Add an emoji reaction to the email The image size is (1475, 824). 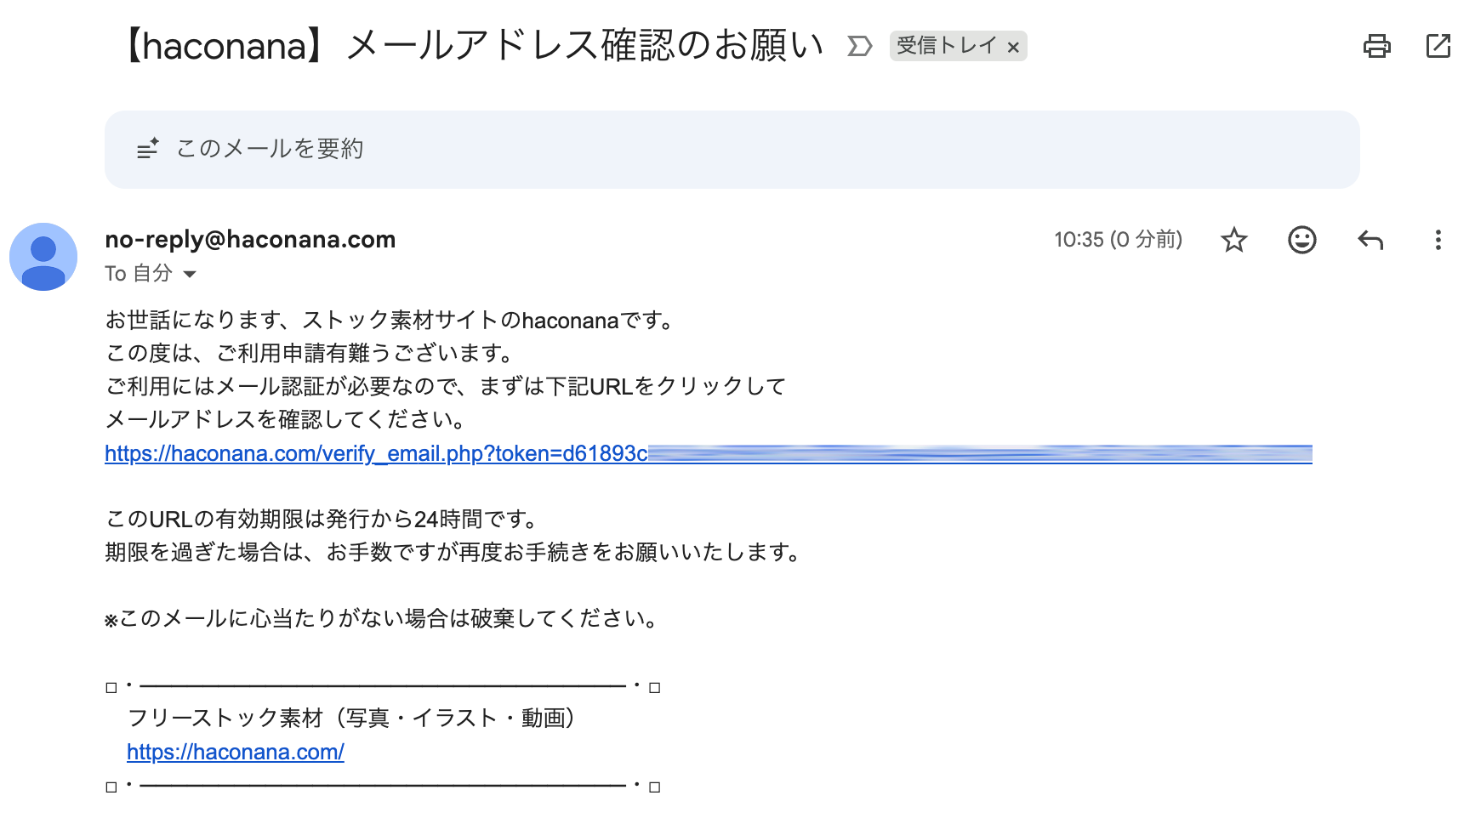tap(1301, 240)
